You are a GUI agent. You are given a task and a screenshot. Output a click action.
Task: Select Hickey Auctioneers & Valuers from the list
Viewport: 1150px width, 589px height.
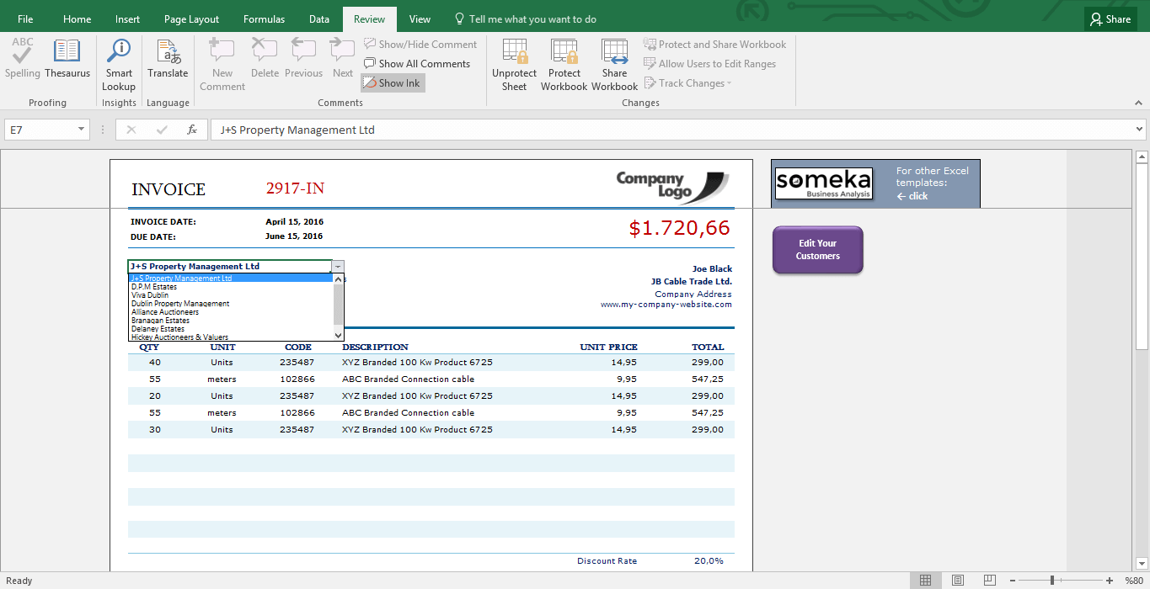(179, 337)
